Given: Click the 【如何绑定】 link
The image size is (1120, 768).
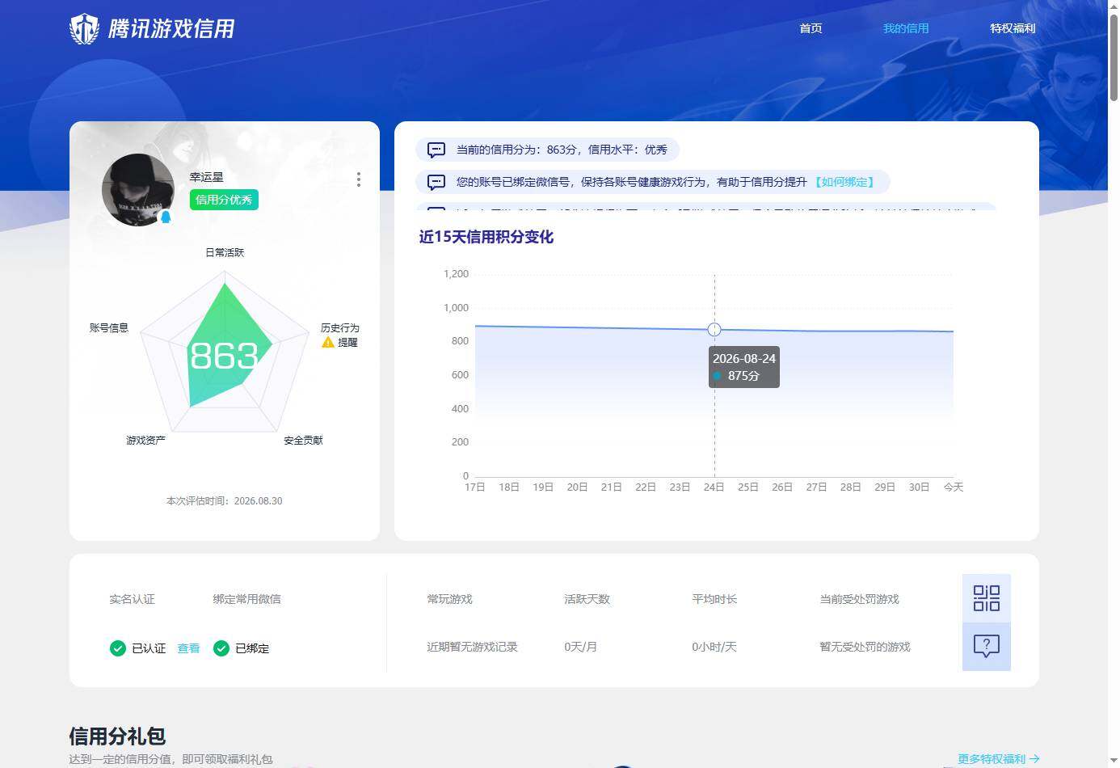Looking at the screenshot, I should 844,182.
